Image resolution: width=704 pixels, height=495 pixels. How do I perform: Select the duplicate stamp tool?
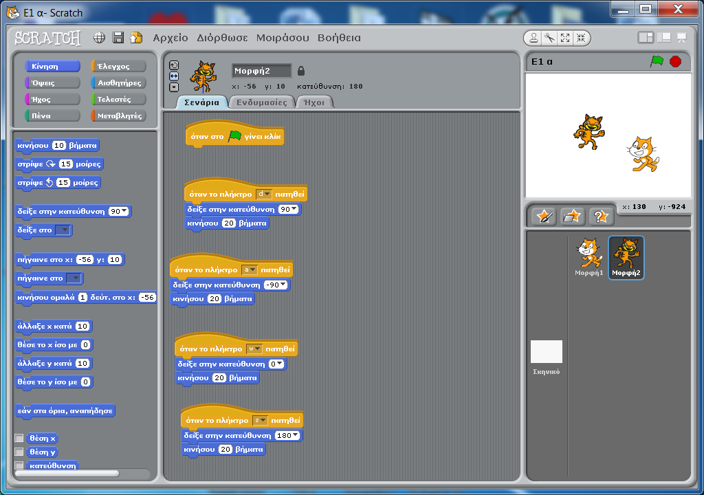point(533,38)
